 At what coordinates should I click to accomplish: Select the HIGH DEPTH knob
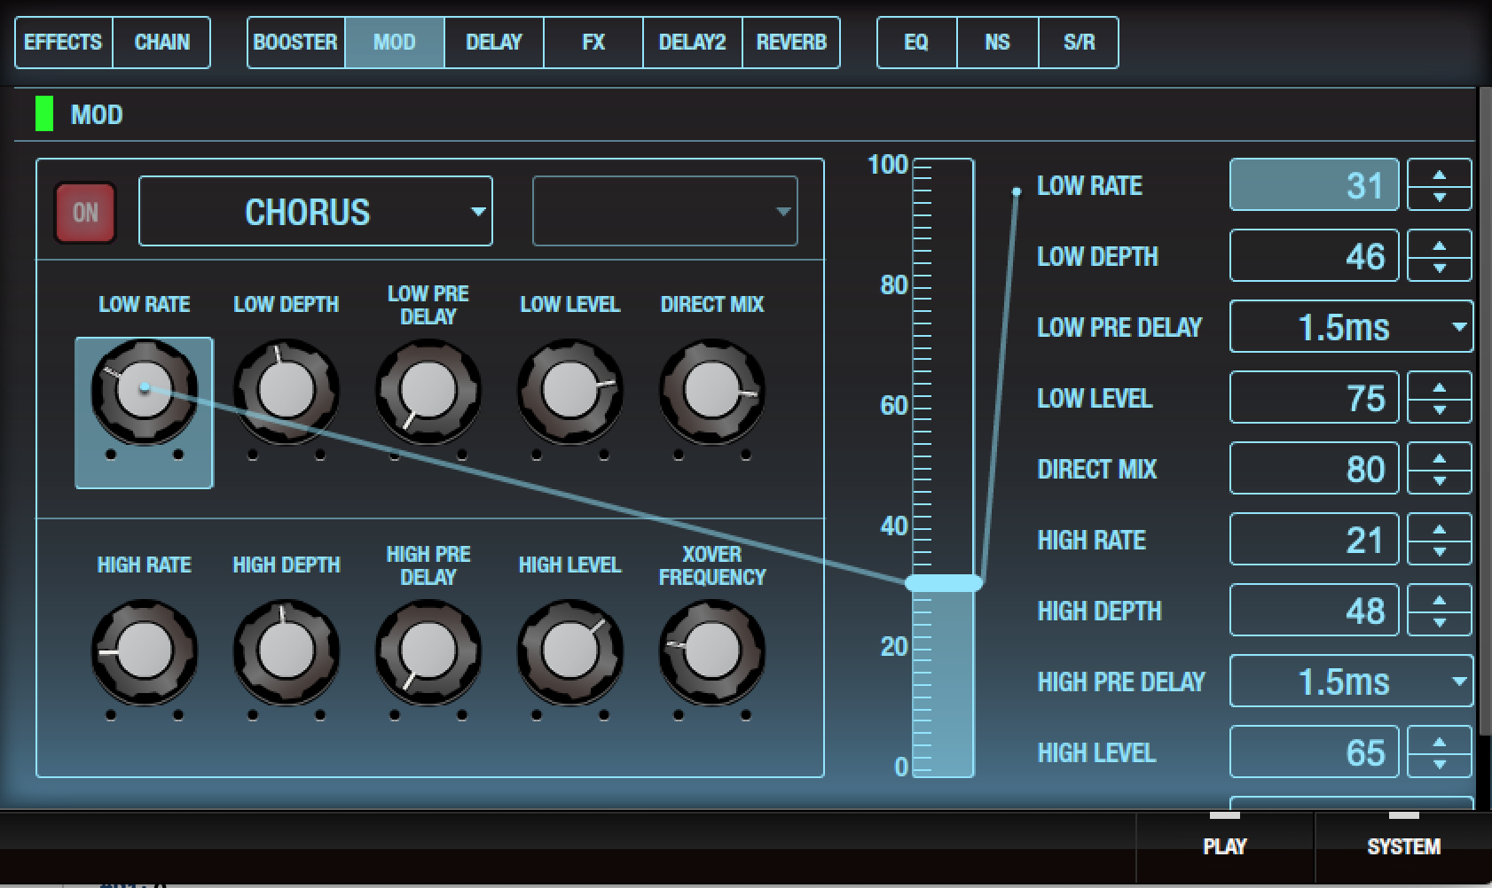click(x=286, y=651)
